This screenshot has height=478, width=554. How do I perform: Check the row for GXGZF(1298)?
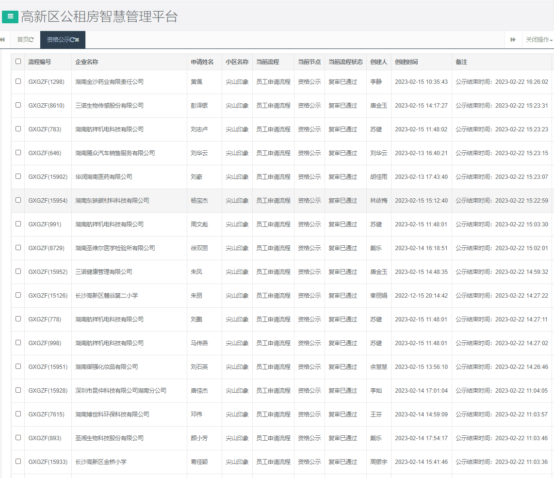point(18,81)
